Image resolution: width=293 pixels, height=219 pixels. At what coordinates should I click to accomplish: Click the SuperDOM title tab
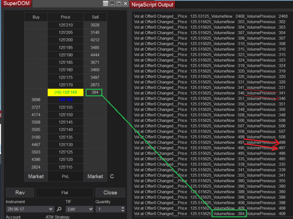(16, 3)
